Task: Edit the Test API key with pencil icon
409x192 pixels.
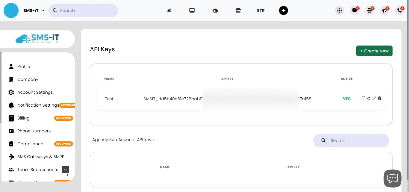Action: tap(374, 99)
